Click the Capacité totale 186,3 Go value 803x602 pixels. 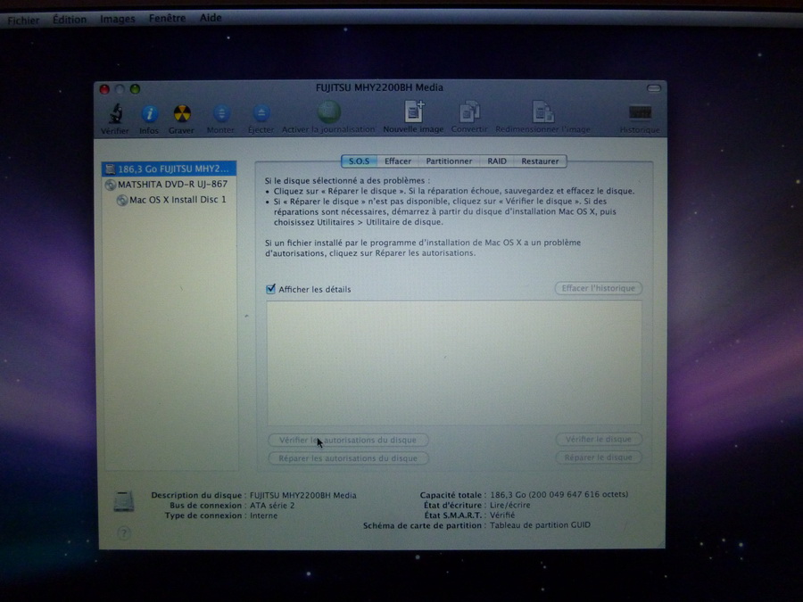(x=559, y=494)
